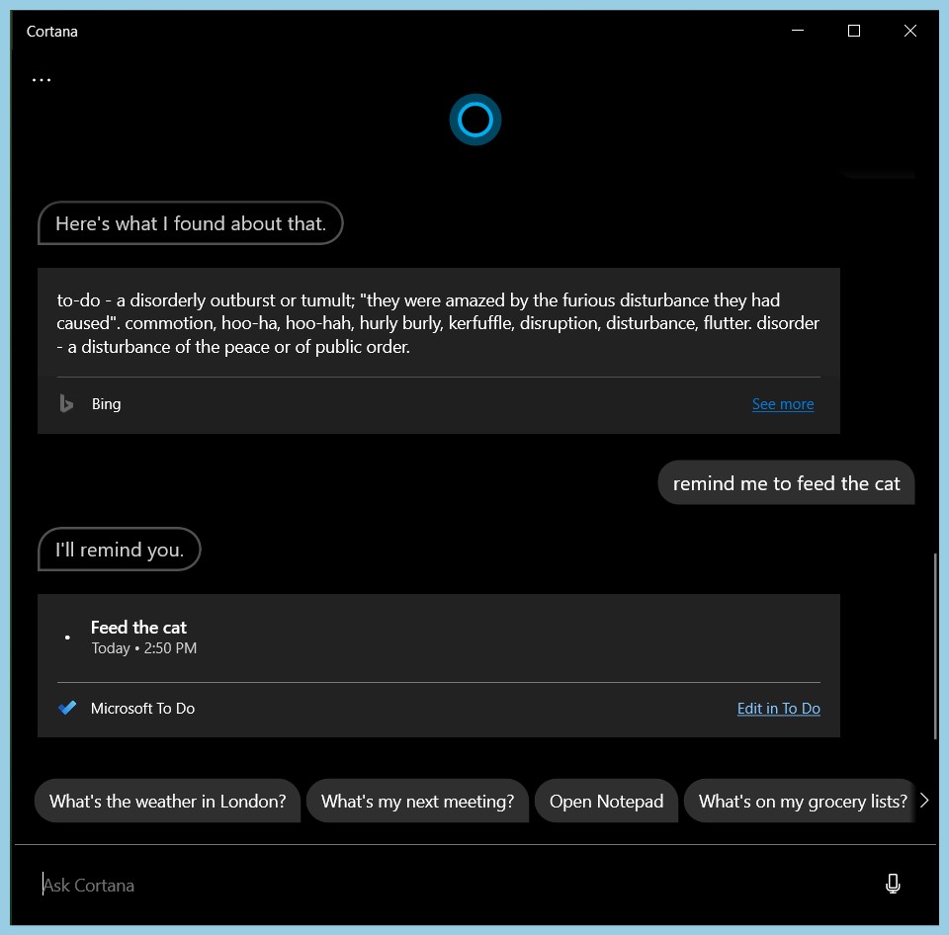Click the Today 2:50 PM reminder time

(144, 648)
